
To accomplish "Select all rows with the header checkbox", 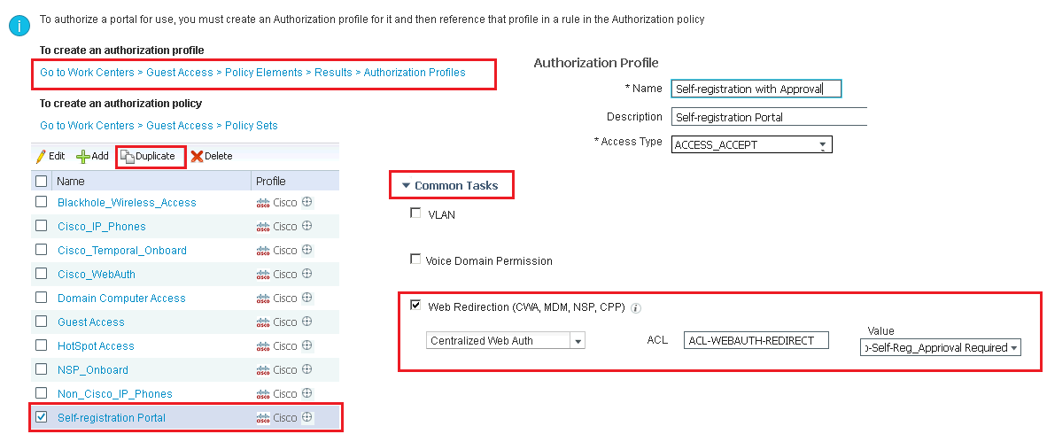I will click(42, 181).
